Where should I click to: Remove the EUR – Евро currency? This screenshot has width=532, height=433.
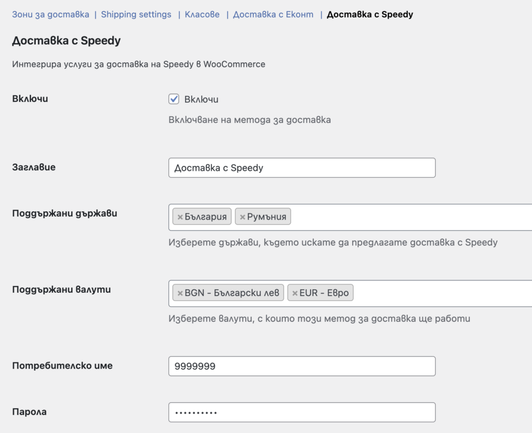294,292
